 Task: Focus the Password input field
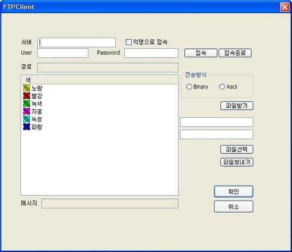click(151, 53)
